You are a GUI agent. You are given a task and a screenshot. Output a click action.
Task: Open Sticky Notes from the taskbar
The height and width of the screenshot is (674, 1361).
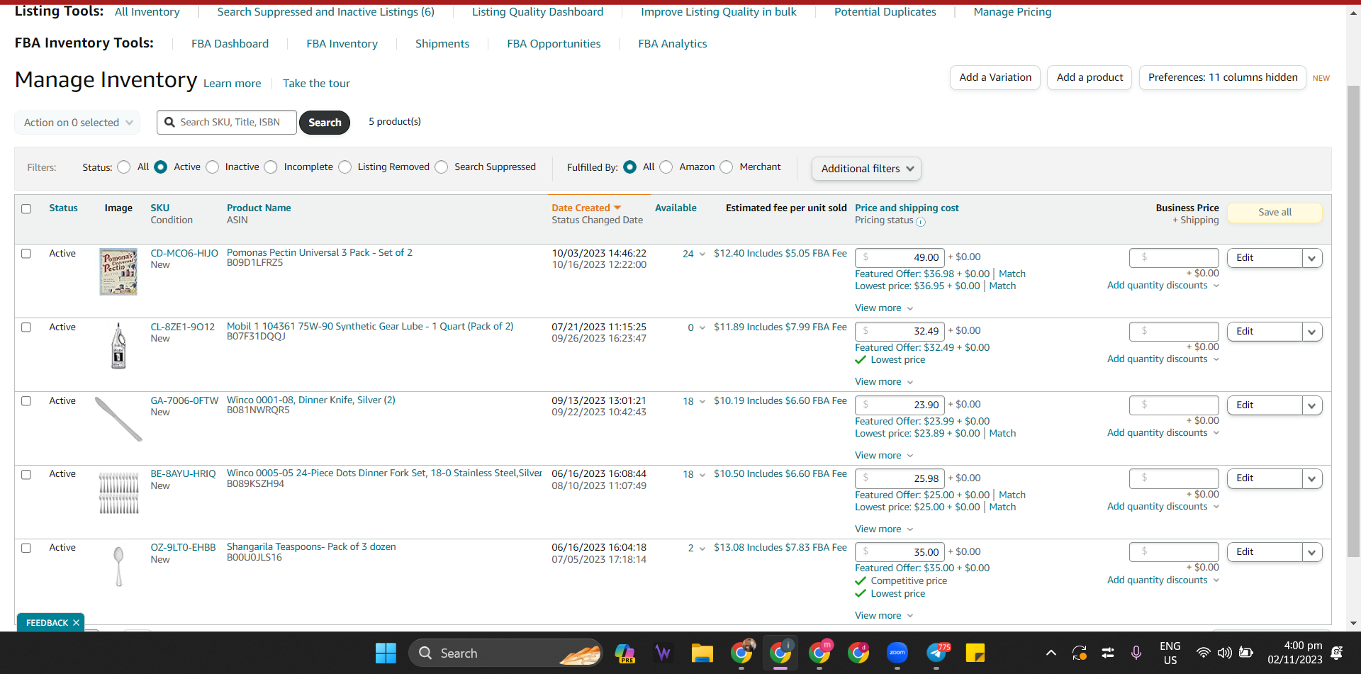pyautogui.click(x=975, y=653)
